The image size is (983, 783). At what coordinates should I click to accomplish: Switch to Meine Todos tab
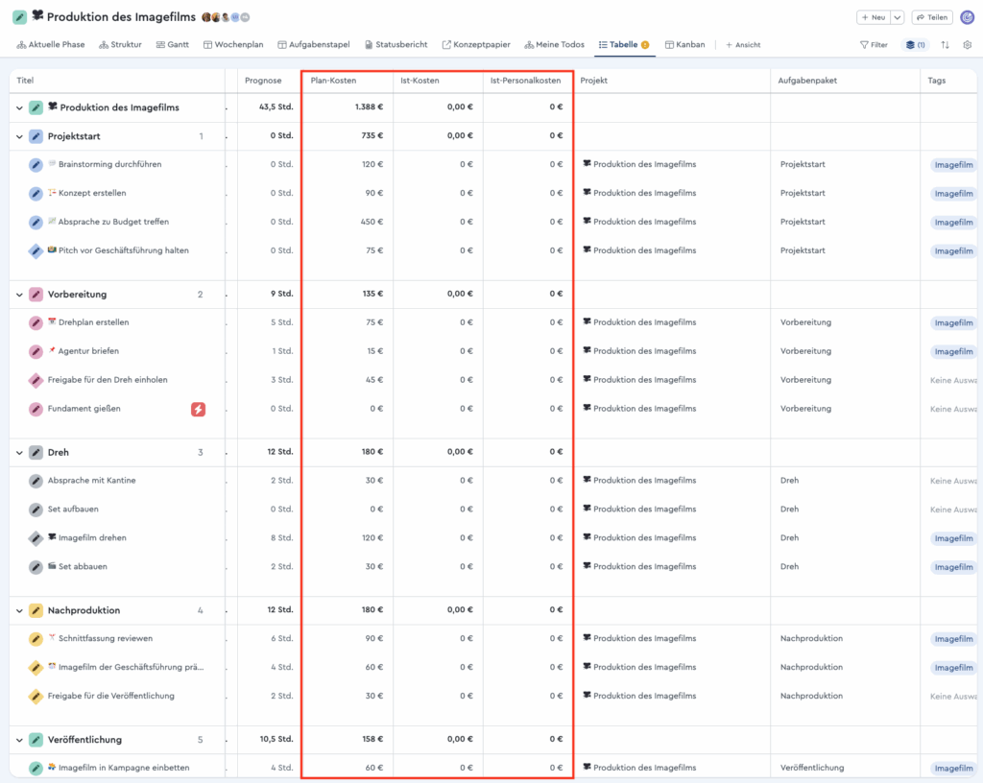[554, 45]
